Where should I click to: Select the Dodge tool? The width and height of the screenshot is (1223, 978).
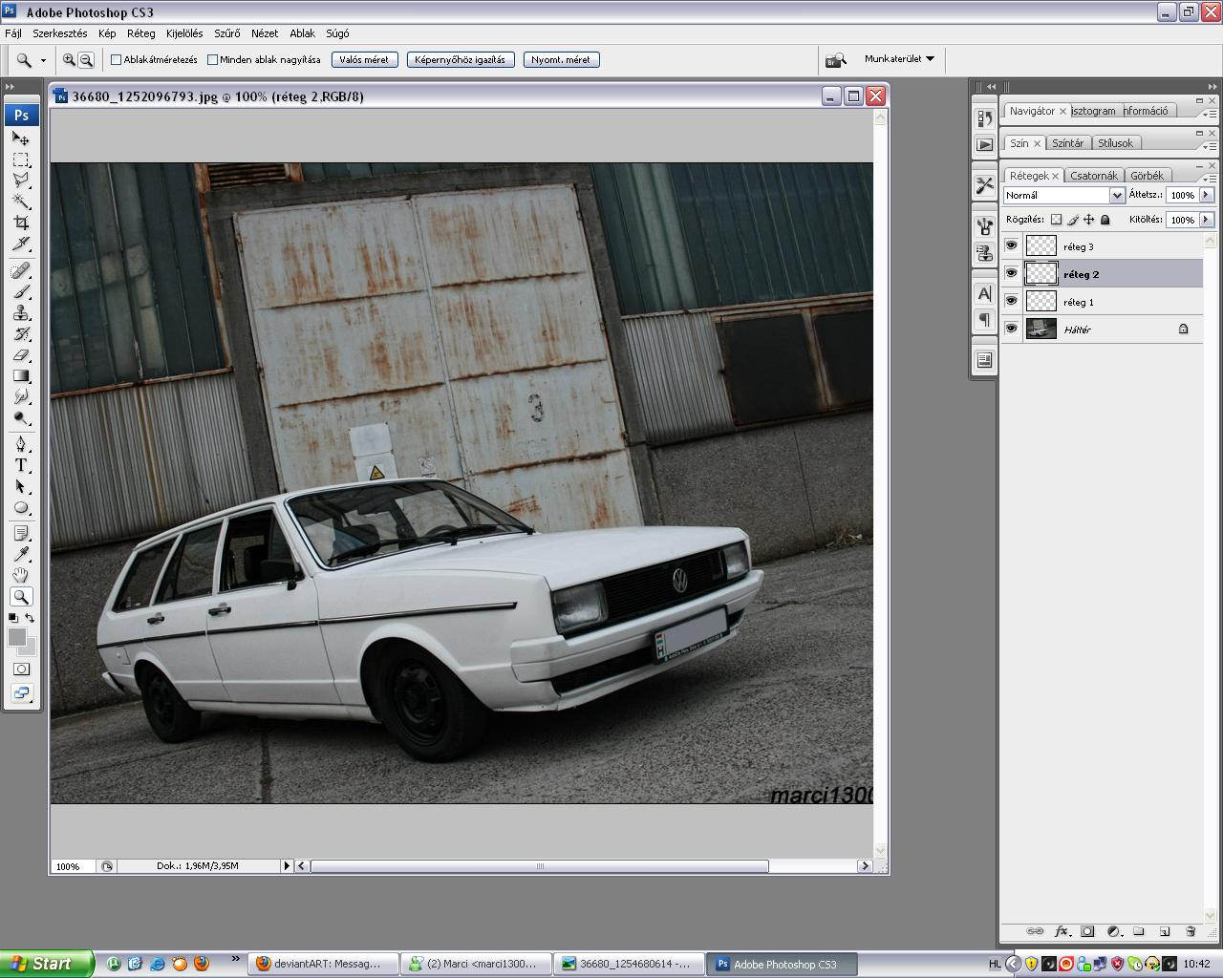(x=21, y=418)
